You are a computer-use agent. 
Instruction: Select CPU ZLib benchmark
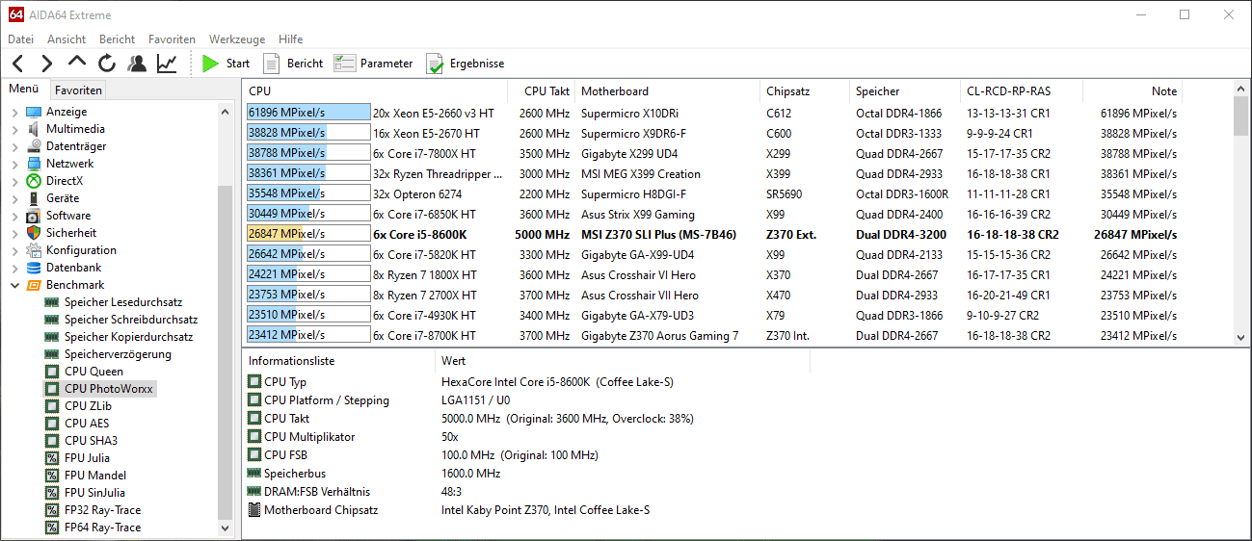89,406
